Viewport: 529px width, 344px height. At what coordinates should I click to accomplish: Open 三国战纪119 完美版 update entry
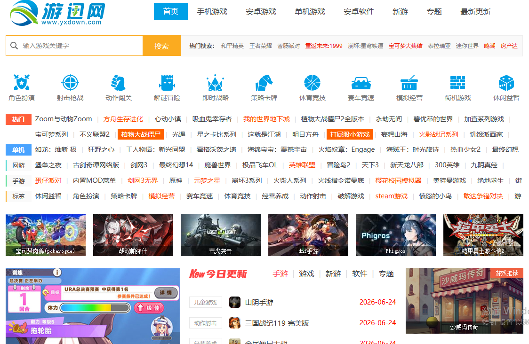[x=277, y=323]
